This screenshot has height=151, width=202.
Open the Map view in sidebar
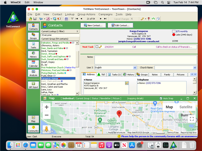(33, 119)
